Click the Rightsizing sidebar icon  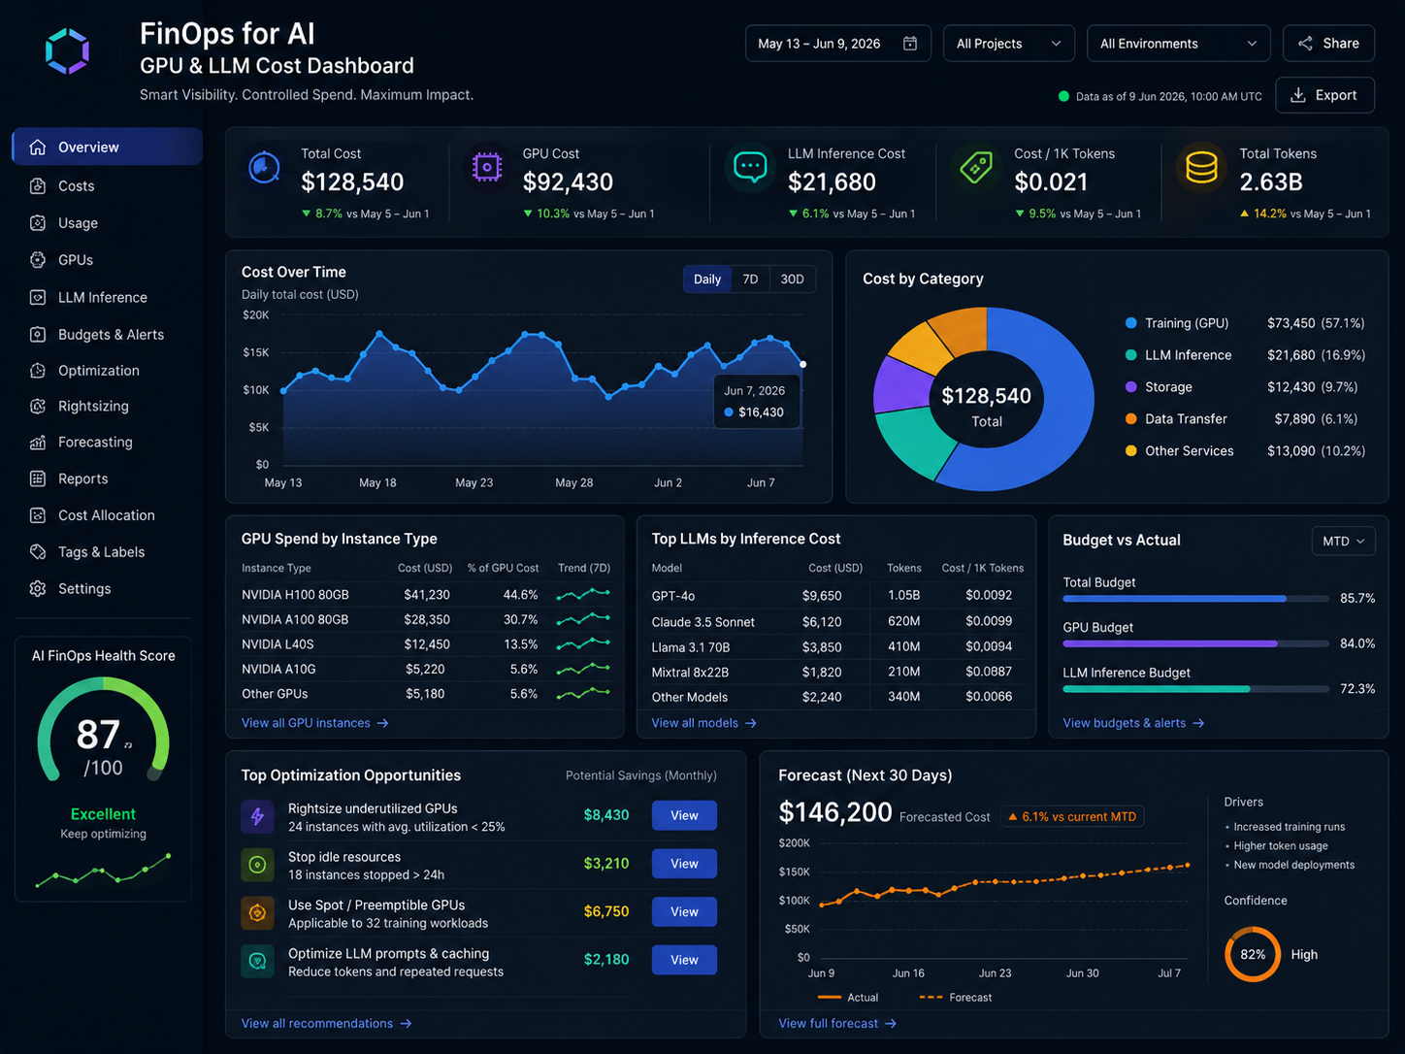coord(38,407)
